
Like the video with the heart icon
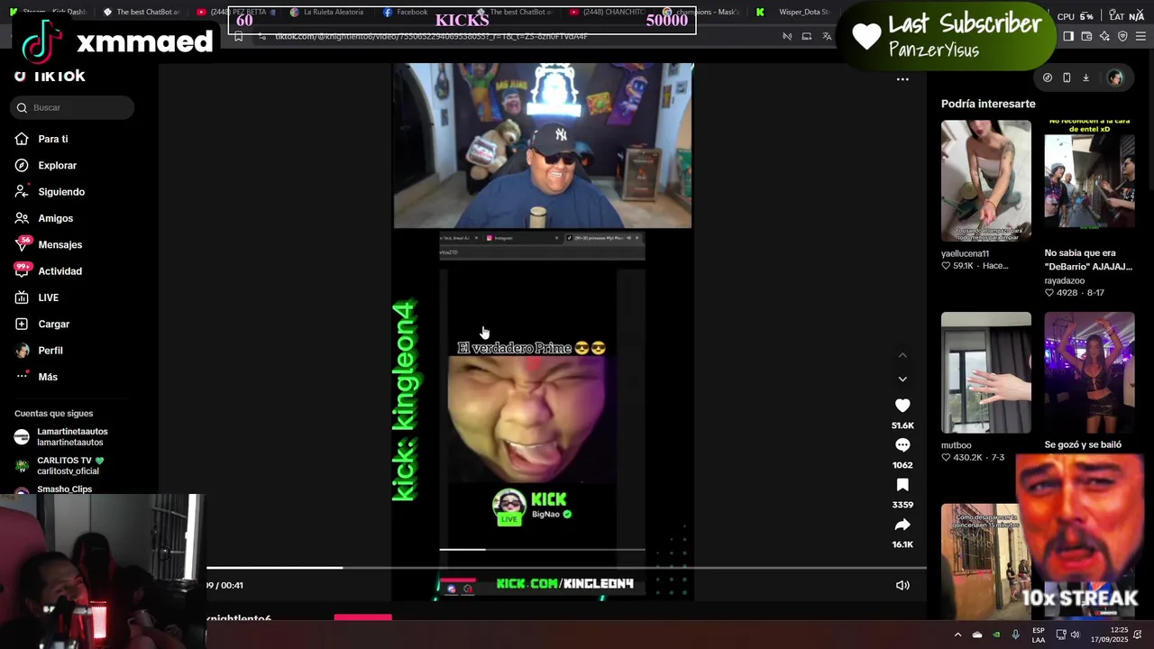pos(902,406)
